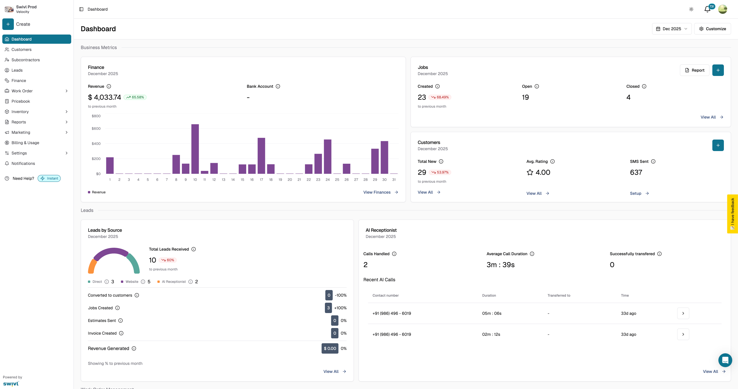Click the Create plus button
Screen dimensions: 738x389
(x=8, y=24)
